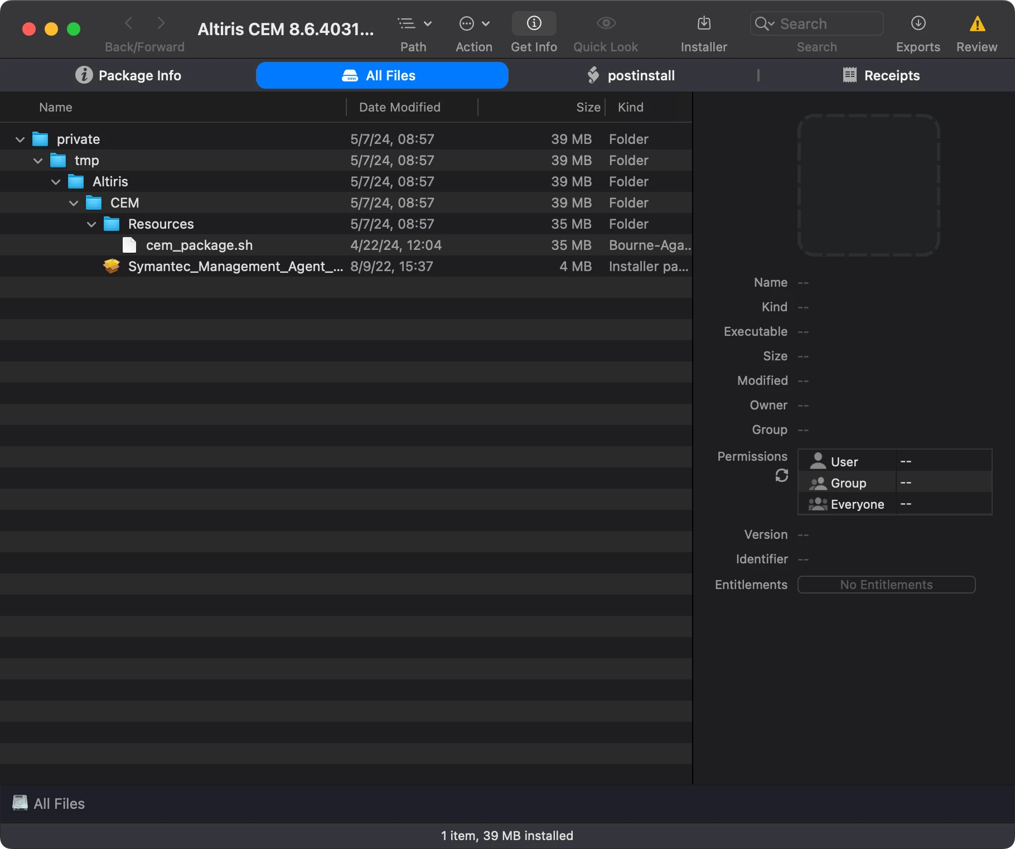Select the Resources folder icon
Screen dimensions: 1015x849
click(x=112, y=224)
